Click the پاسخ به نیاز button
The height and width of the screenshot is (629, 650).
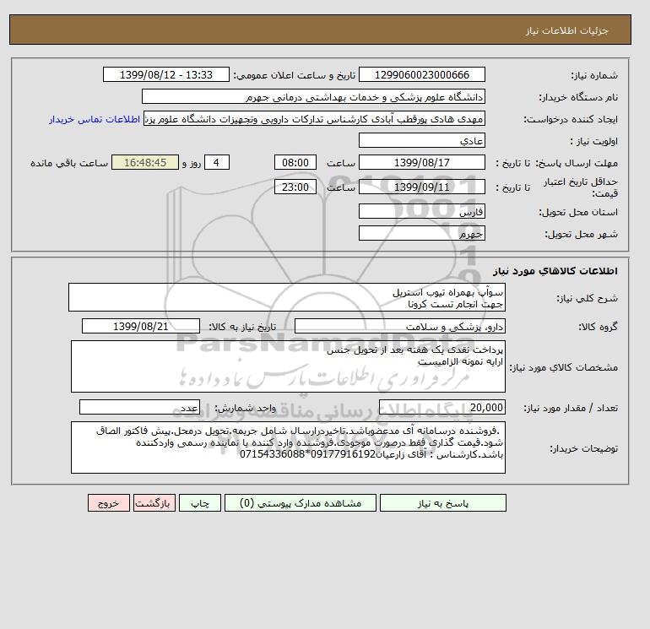pyautogui.click(x=442, y=503)
